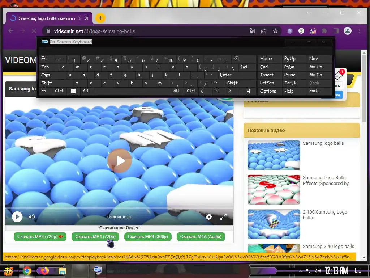The height and width of the screenshot is (278, 370).
Task: Click the up arrow key on the keyboard
Action: [215, 83]
